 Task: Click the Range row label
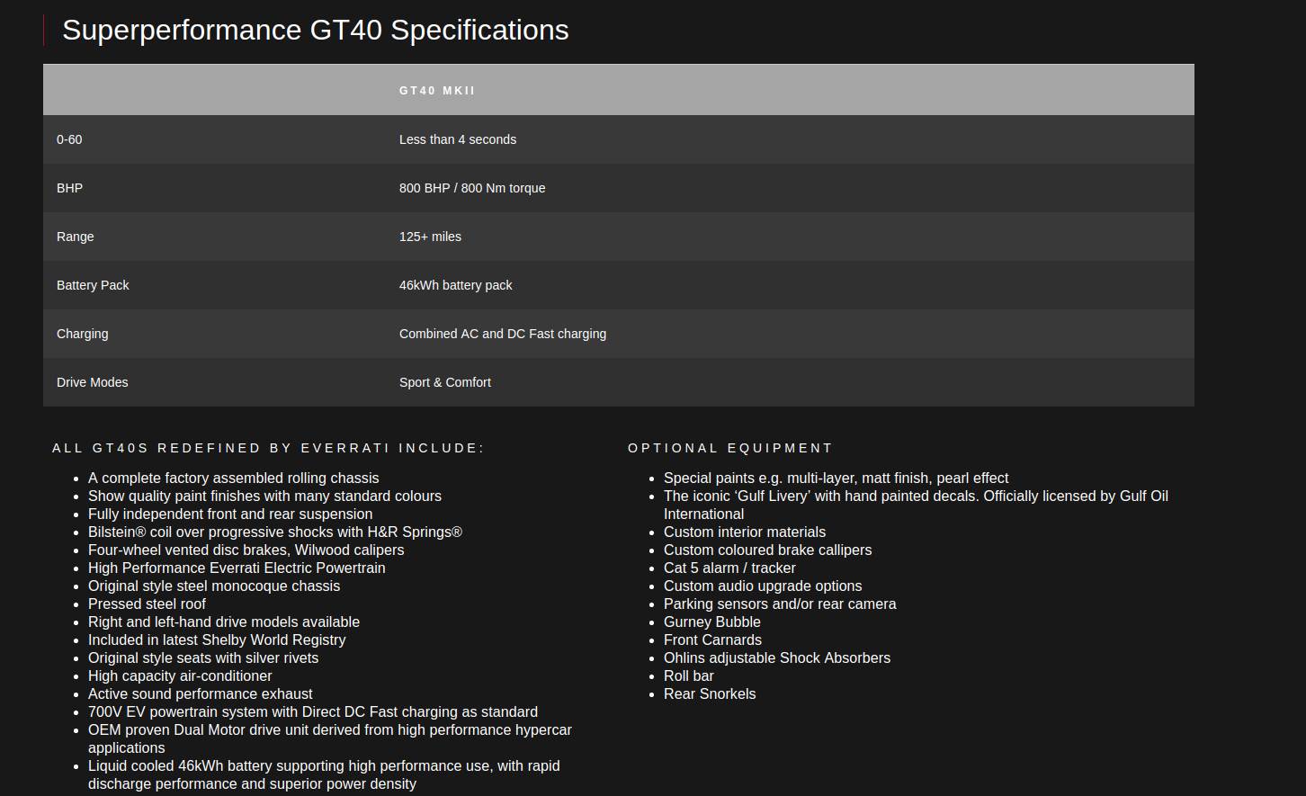tap(76, 237)
